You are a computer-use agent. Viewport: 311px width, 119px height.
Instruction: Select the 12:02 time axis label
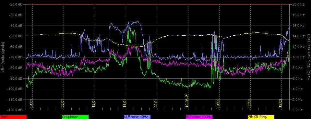pyautogui.click(x=280, y=103)
